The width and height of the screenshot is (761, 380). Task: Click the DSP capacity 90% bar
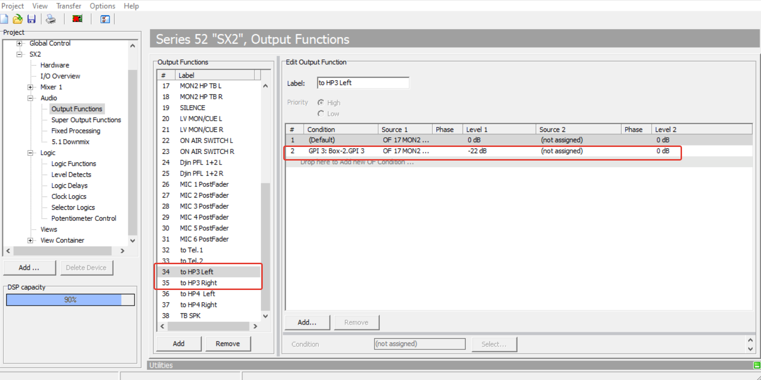[70, 300]
